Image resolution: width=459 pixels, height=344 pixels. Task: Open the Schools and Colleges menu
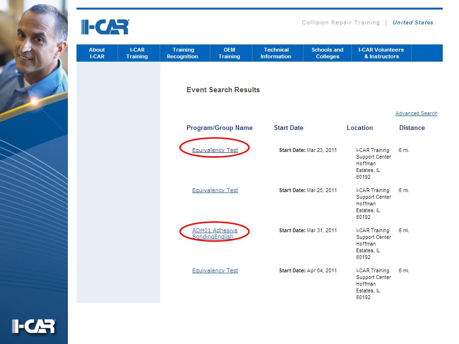(x=327, y=53)
